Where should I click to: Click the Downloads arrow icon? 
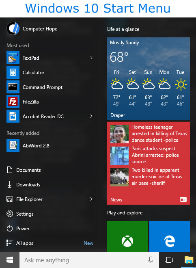(10, 185)
